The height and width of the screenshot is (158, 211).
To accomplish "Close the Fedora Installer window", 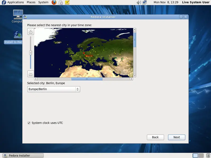I will click(186, 17).
